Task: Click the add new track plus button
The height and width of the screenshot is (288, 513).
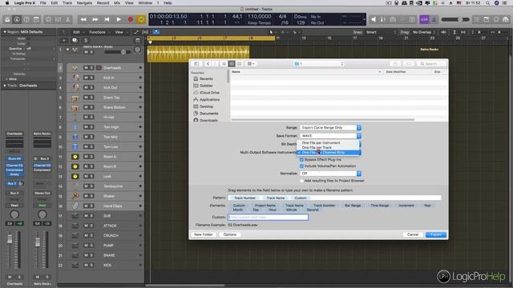Action: point(64,41)
